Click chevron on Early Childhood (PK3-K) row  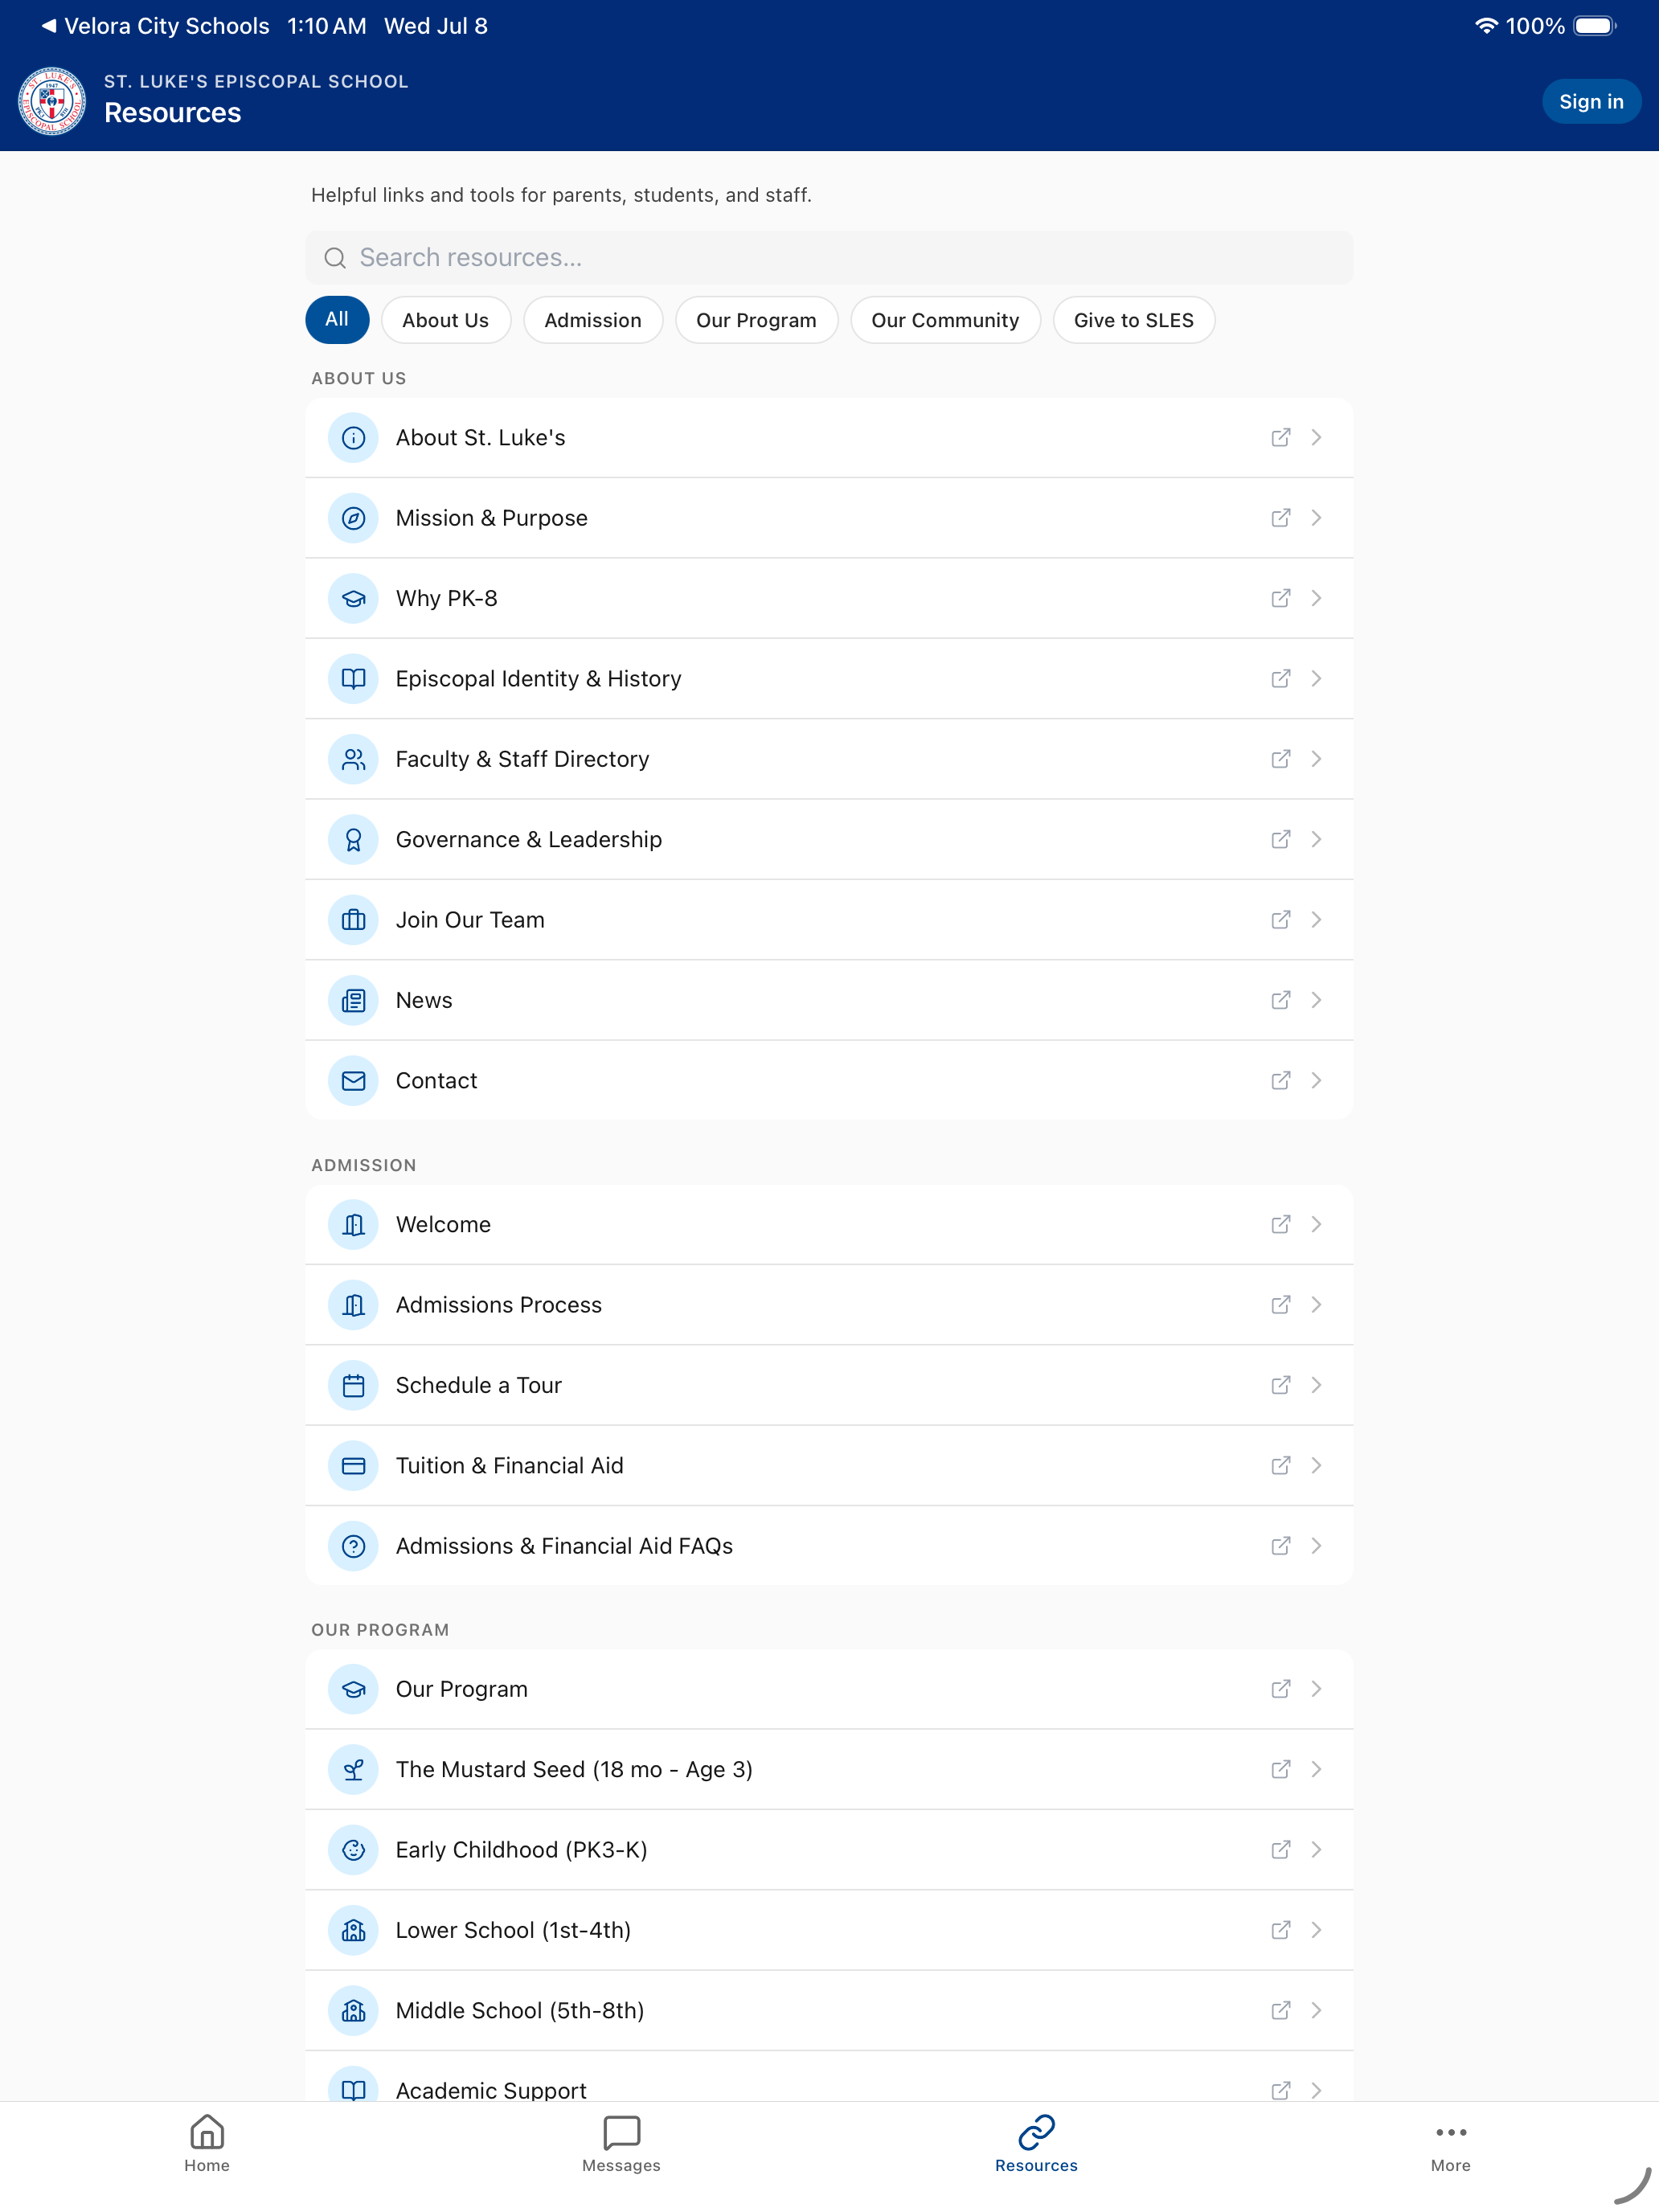pos(1317,1850)
